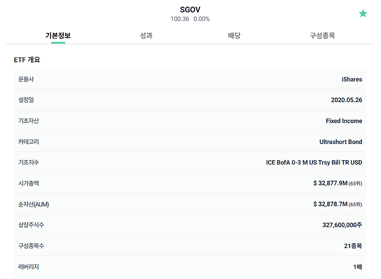Click the 0.00% change percentage
The image size is (381, 279).
[201, 19]
